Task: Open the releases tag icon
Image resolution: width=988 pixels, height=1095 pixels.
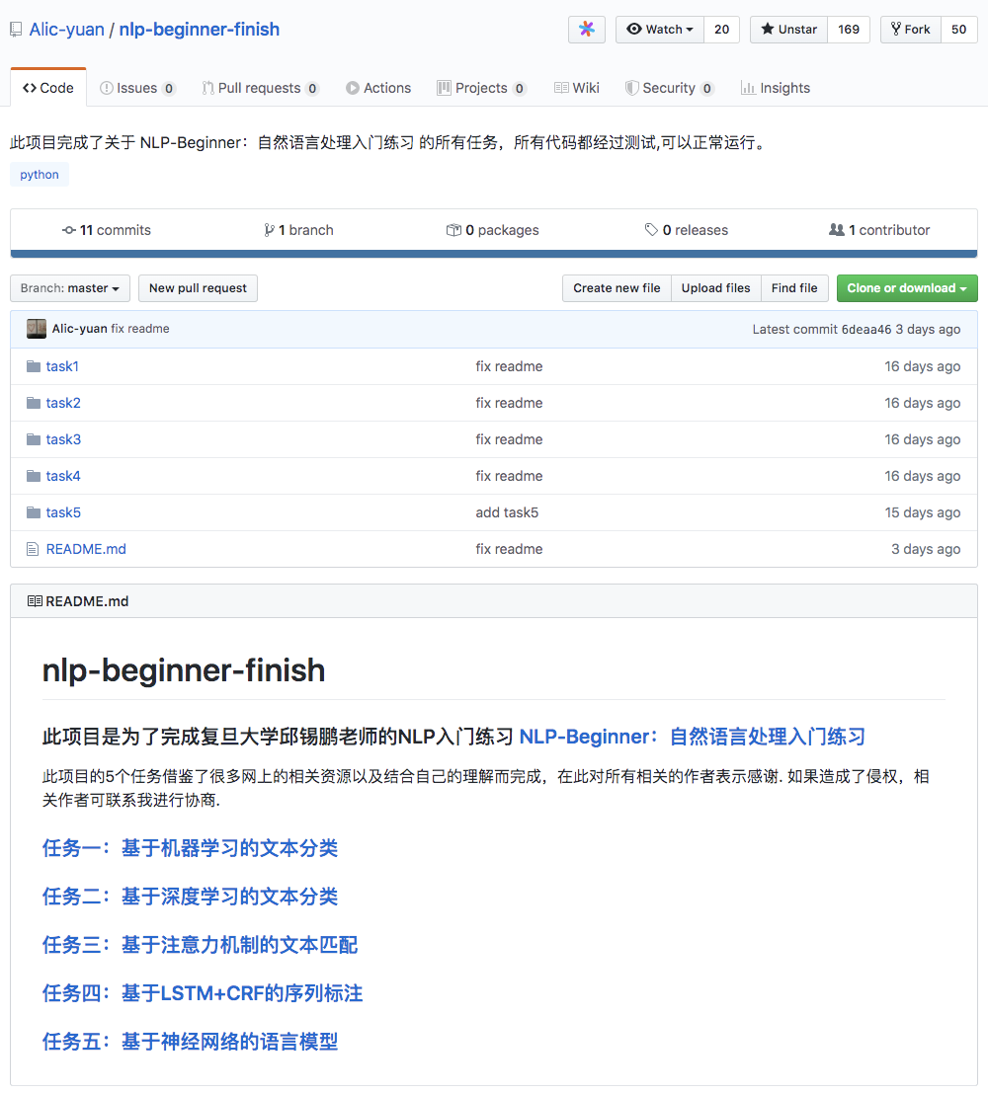Action: coord(650,230)
